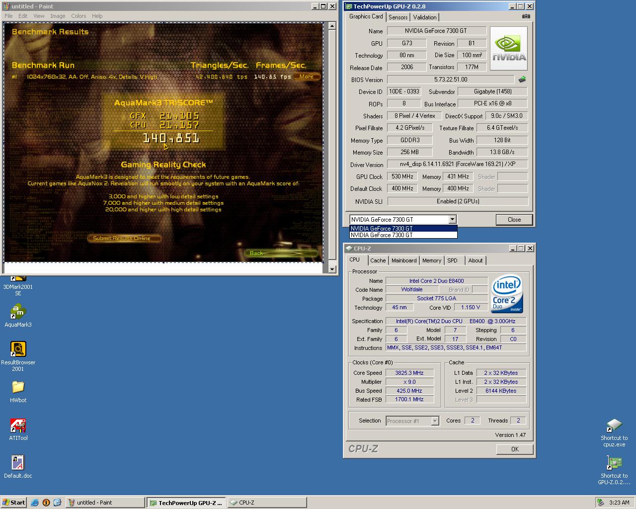
Task: Click the Close button in GPU-Z
Action: (x=514, y=220)
